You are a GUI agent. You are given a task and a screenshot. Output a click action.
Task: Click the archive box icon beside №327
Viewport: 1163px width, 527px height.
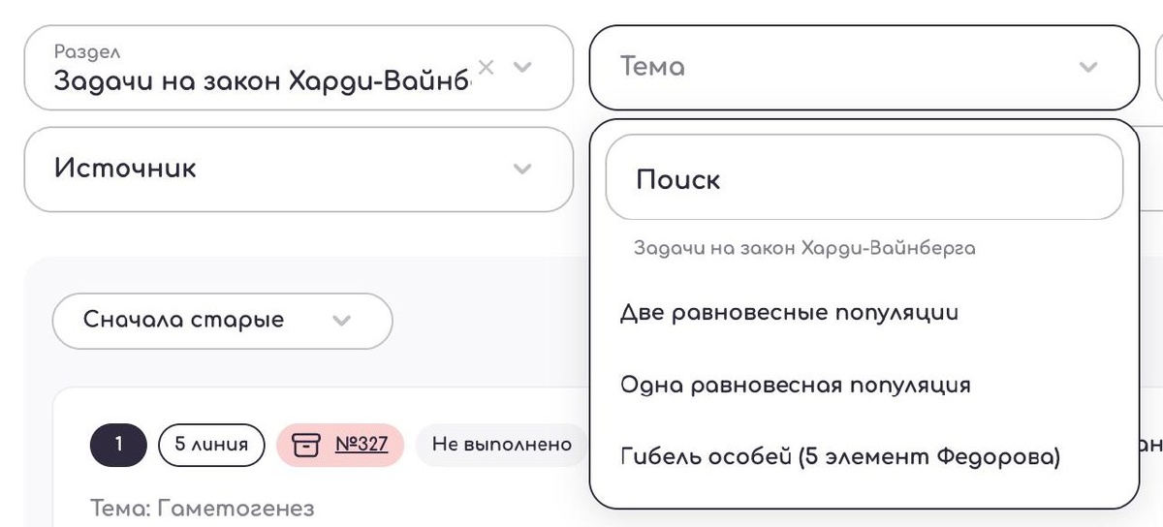click(x=305, y=445)
